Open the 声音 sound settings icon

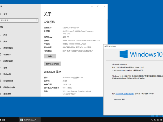1,41
